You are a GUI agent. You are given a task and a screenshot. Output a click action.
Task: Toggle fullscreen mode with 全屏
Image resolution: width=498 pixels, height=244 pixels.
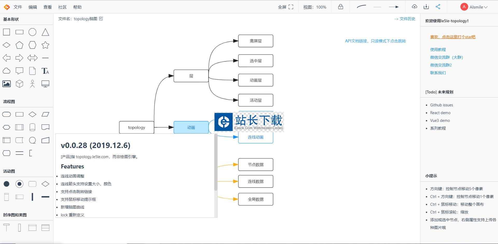[x=286, y=7]
